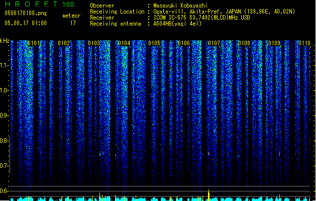The width and height of the screenshot is (316, 201).
Task: Click the 'Observer' field label
Action: click(x=102, y=6)
